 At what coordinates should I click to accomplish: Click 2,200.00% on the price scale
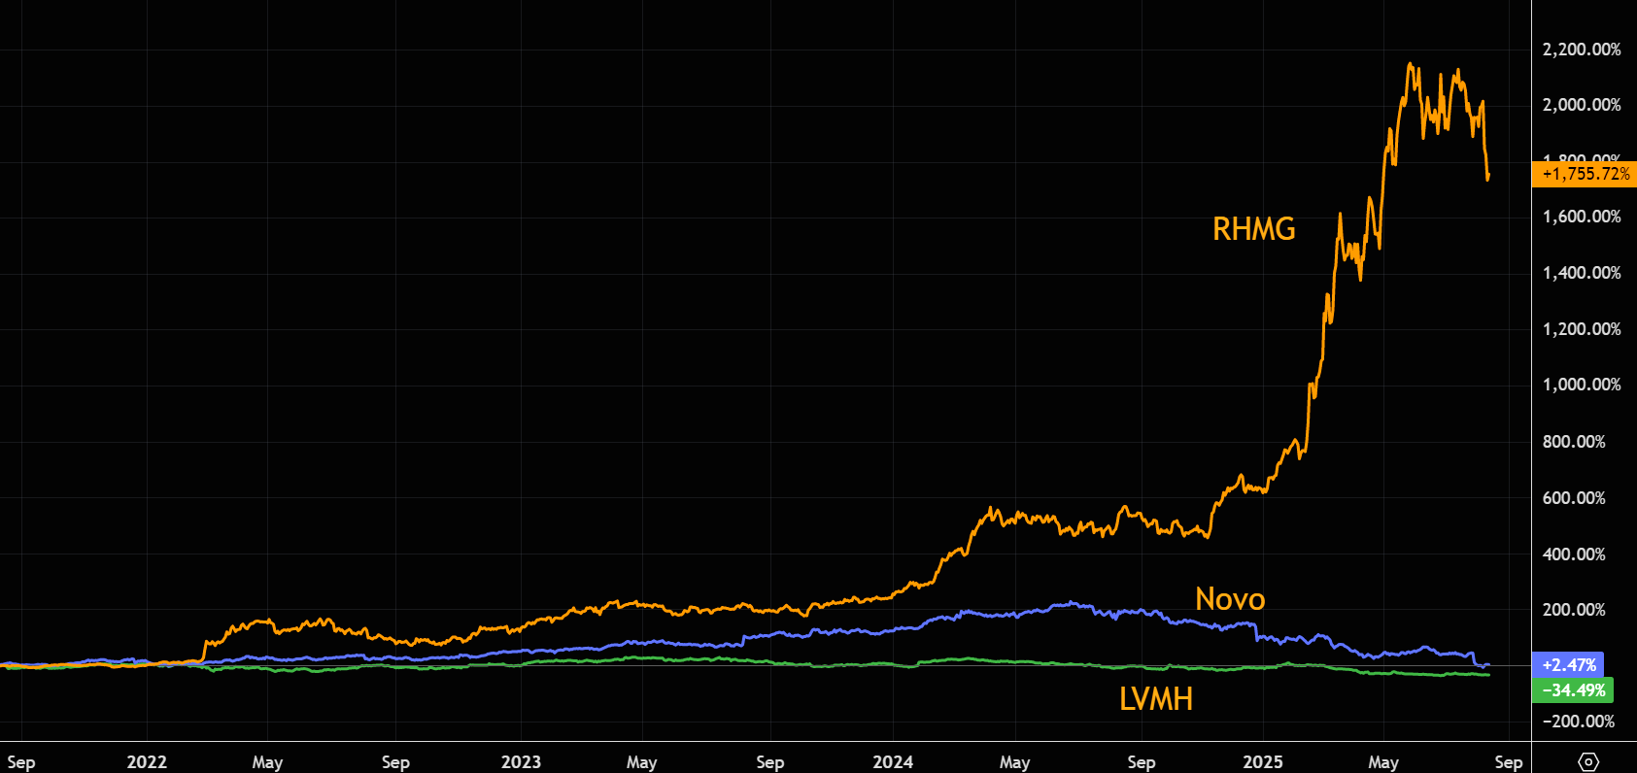coord(1582,50)
